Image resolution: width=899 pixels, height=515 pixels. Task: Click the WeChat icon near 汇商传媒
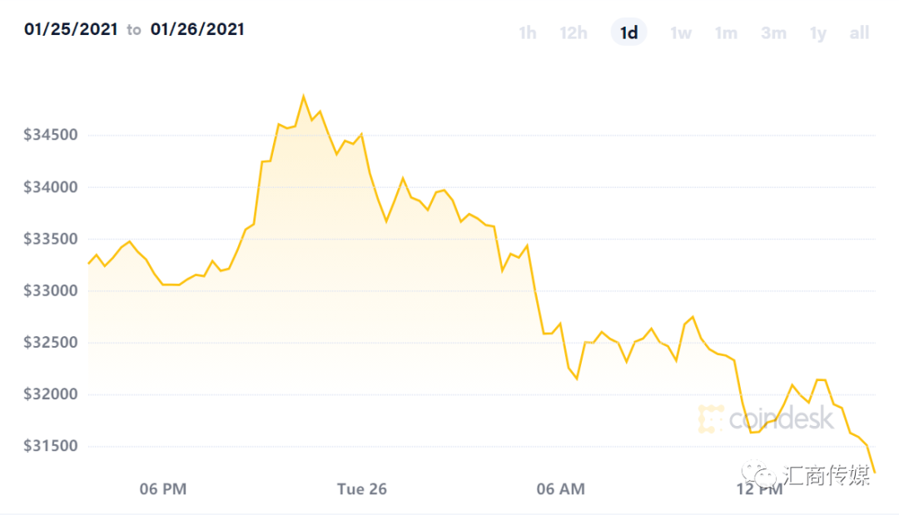tap(758, 473)
